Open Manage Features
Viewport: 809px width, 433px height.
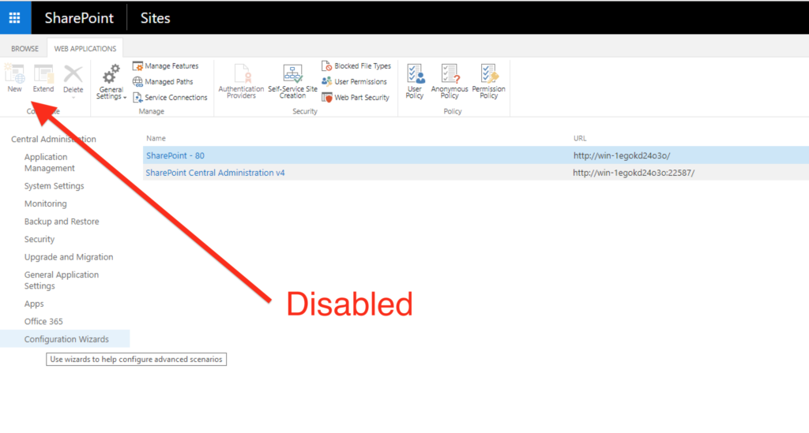(x=166, y=66)
